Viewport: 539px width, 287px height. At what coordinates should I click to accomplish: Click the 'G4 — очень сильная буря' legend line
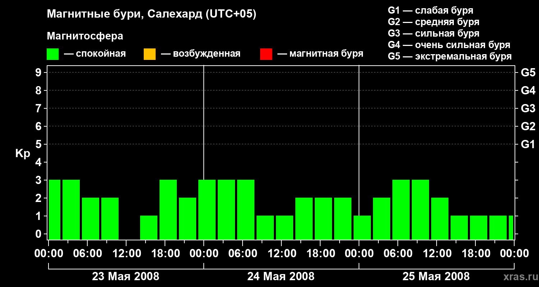pyautogui.click(x=449, y=45)
